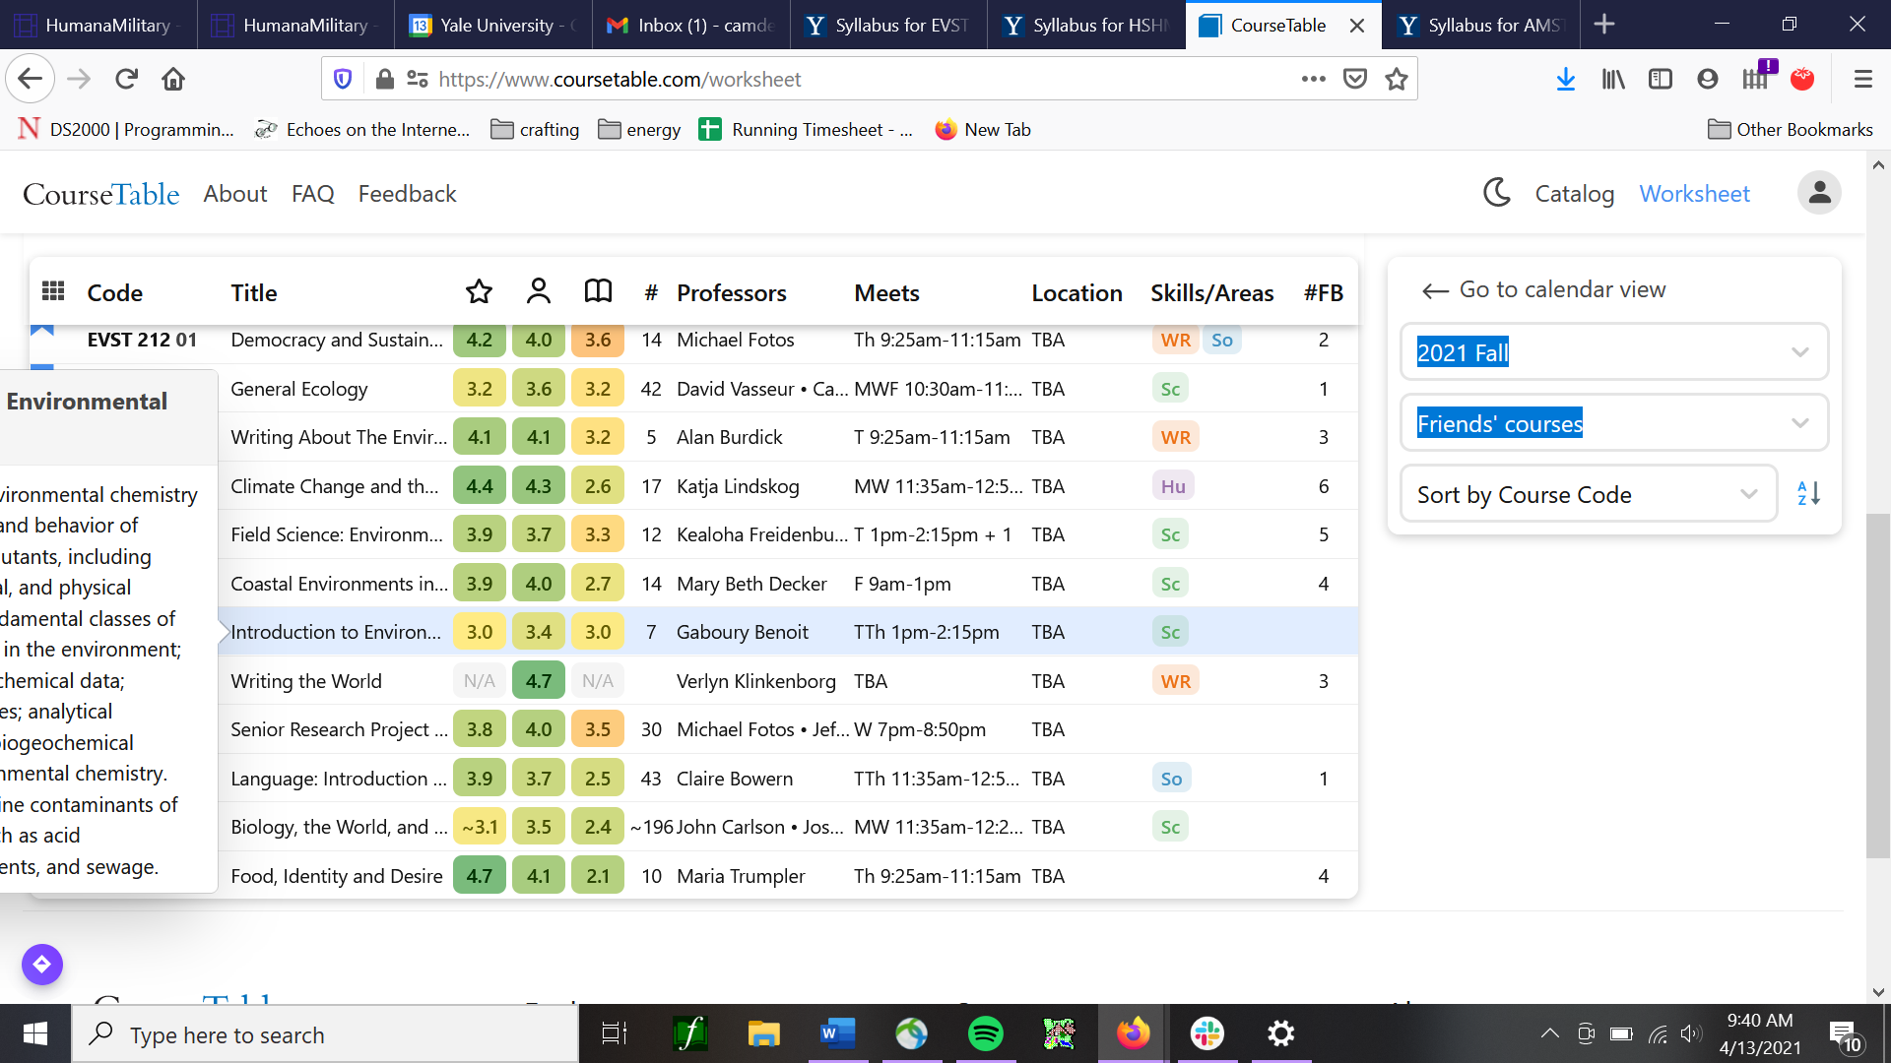
Task: Open page actions three-dot menu
Action: [x=1313, y=79]
